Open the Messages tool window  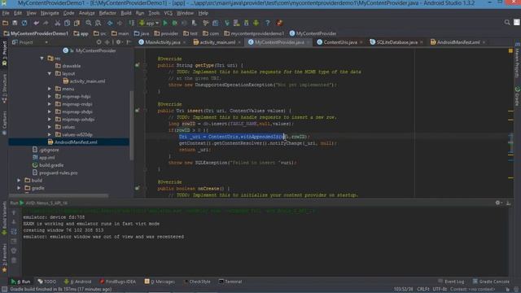[160, 282]
